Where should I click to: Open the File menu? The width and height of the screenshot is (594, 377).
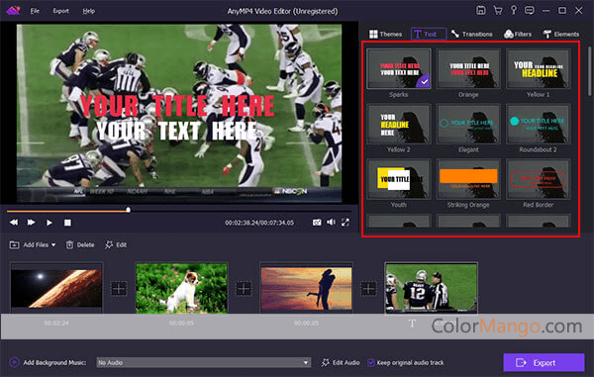[x=35, y=11]
